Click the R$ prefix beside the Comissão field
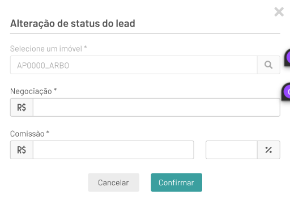Image resolution: width=290 pixels, height=204 pixels. [22, 150]
